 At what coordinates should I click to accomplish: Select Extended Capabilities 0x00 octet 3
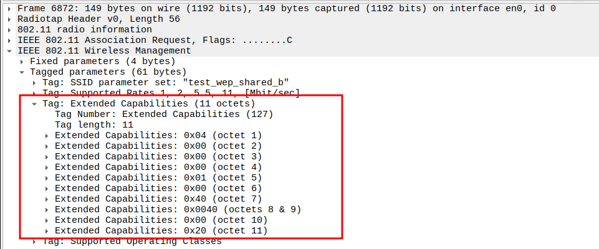(158, 156)
